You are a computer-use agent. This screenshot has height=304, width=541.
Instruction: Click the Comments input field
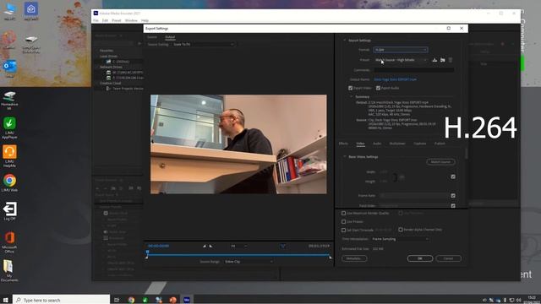pos(413,70)
